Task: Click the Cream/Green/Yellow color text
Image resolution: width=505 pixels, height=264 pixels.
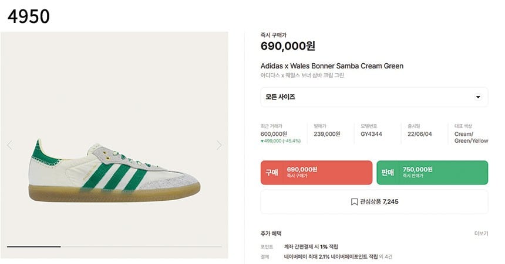Action: tap(471, 138)
